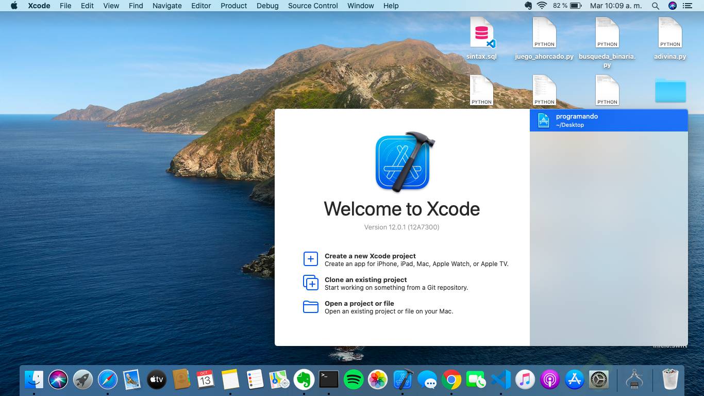Click the Create a new Xcode project icon
Screen dimensions: 704x396
(x=311, y=259)
